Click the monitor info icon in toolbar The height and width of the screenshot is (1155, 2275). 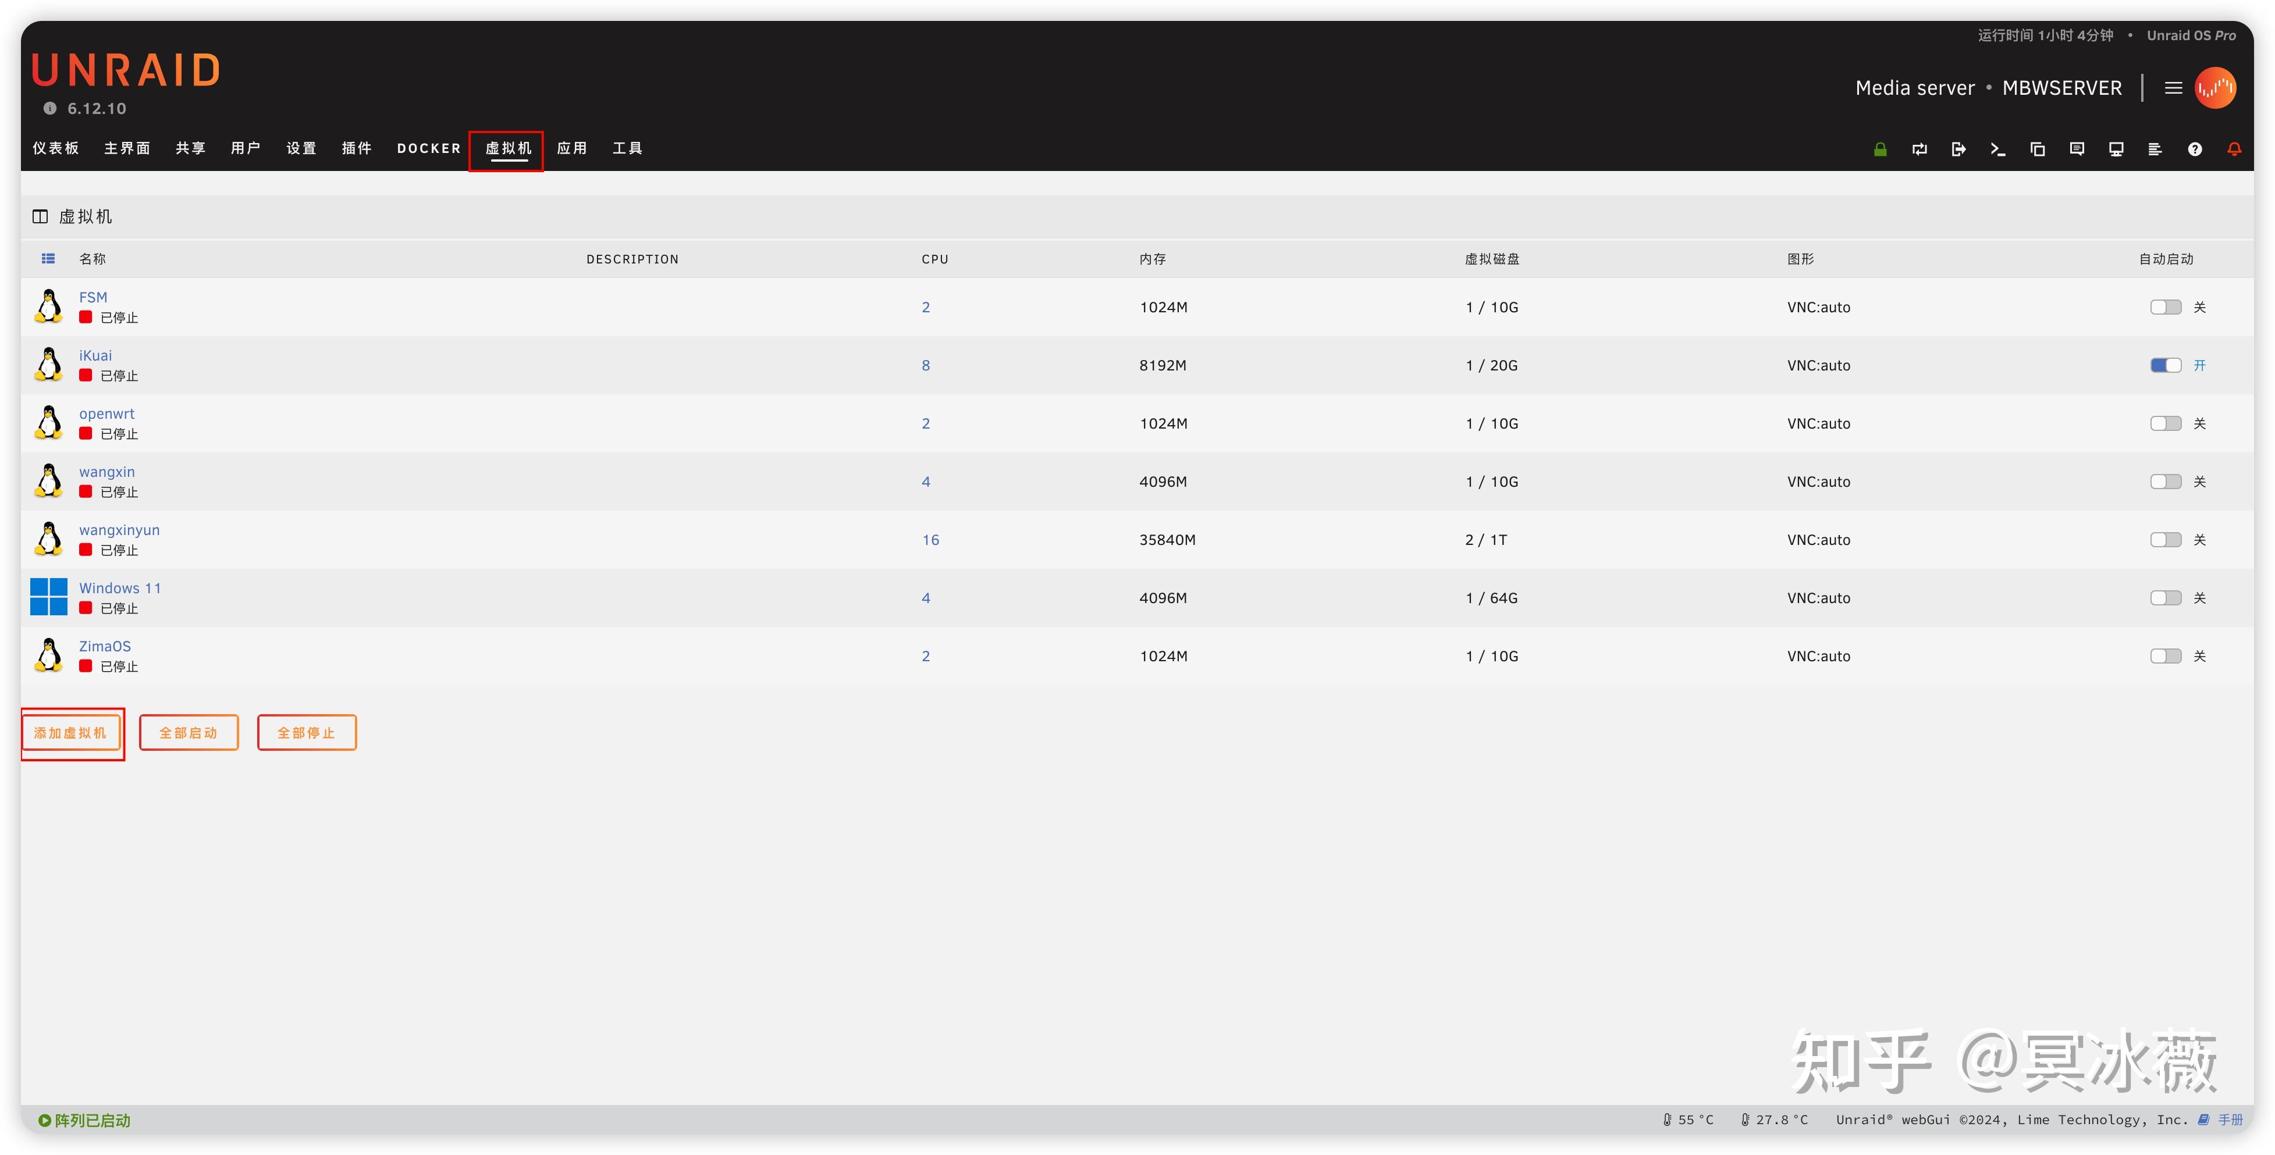pyautogui.click(x=2116, y=149)
